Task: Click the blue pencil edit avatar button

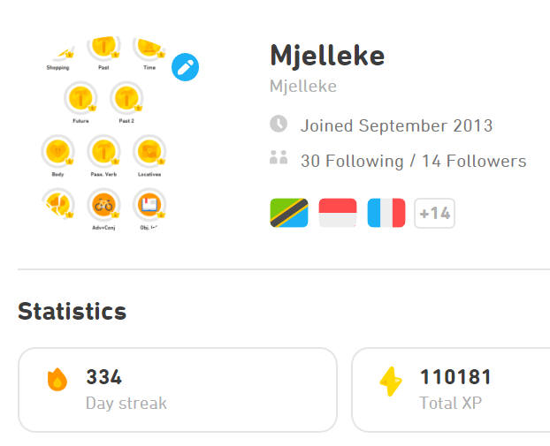Action: (185, 67)
